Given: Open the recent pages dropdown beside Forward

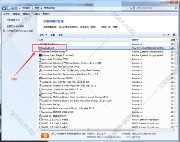Looking at the screenshot, I should [x=13, y=8].
